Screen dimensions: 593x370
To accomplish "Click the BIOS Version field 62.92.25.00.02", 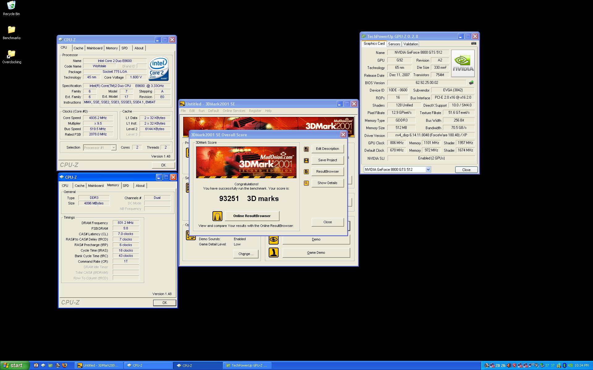I will coord(427,83).
